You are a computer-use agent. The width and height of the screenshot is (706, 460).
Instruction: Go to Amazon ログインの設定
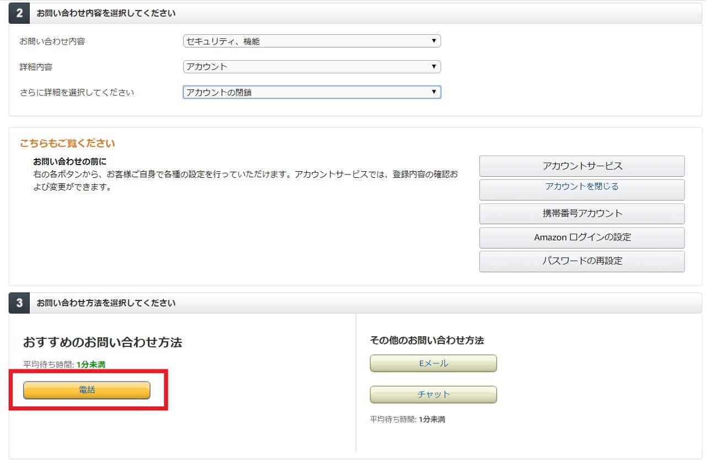tap(582, 237)
